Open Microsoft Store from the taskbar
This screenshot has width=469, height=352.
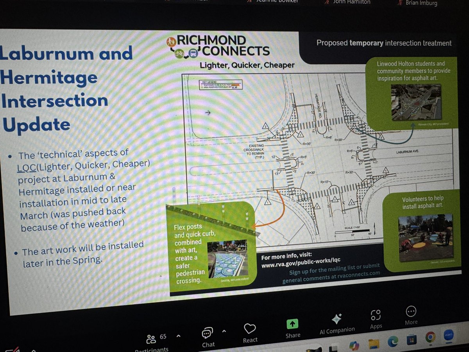point(411,339)
